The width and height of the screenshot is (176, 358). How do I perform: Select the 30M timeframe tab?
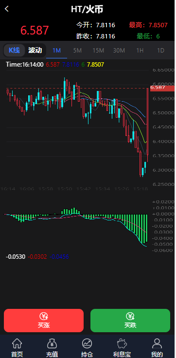[x=119, y=51]
